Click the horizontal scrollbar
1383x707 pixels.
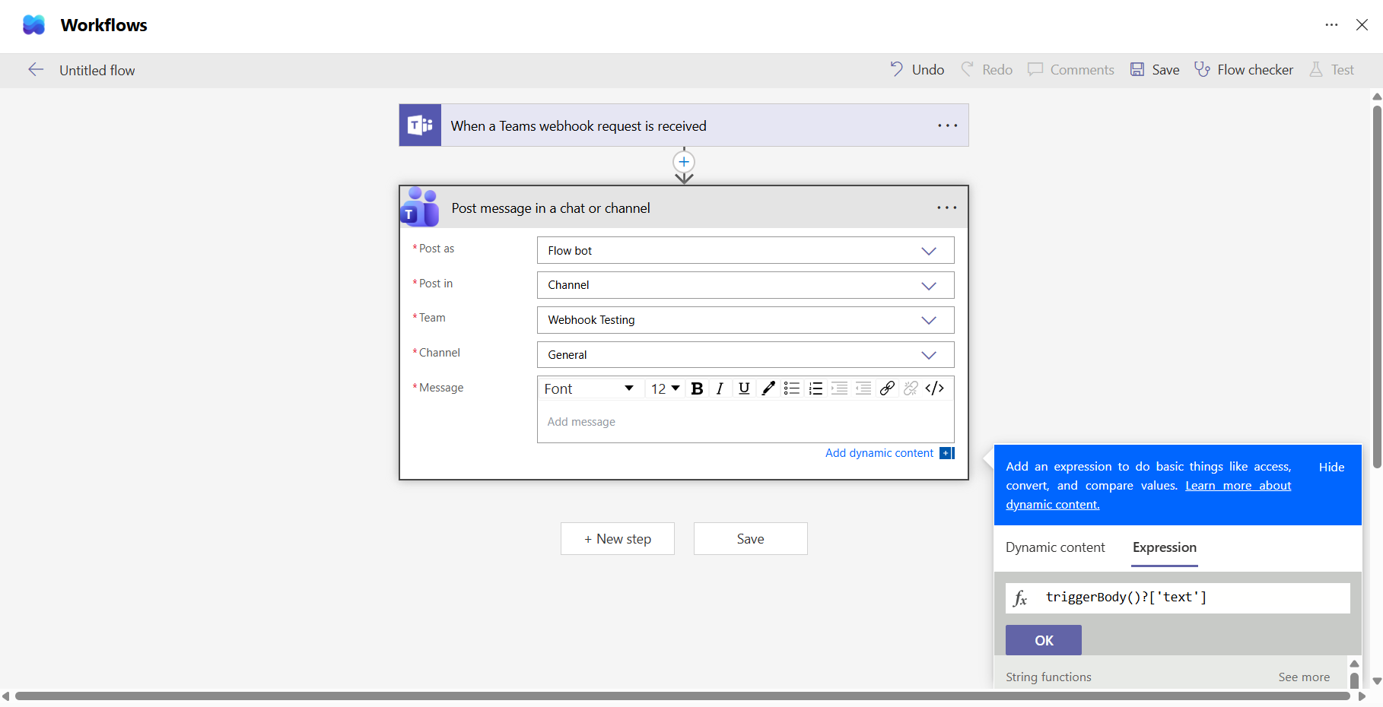tap(682, 696)
